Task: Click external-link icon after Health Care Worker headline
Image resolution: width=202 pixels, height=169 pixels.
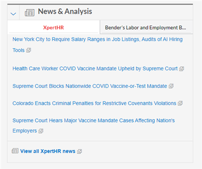Action: (x=181, y=69)
